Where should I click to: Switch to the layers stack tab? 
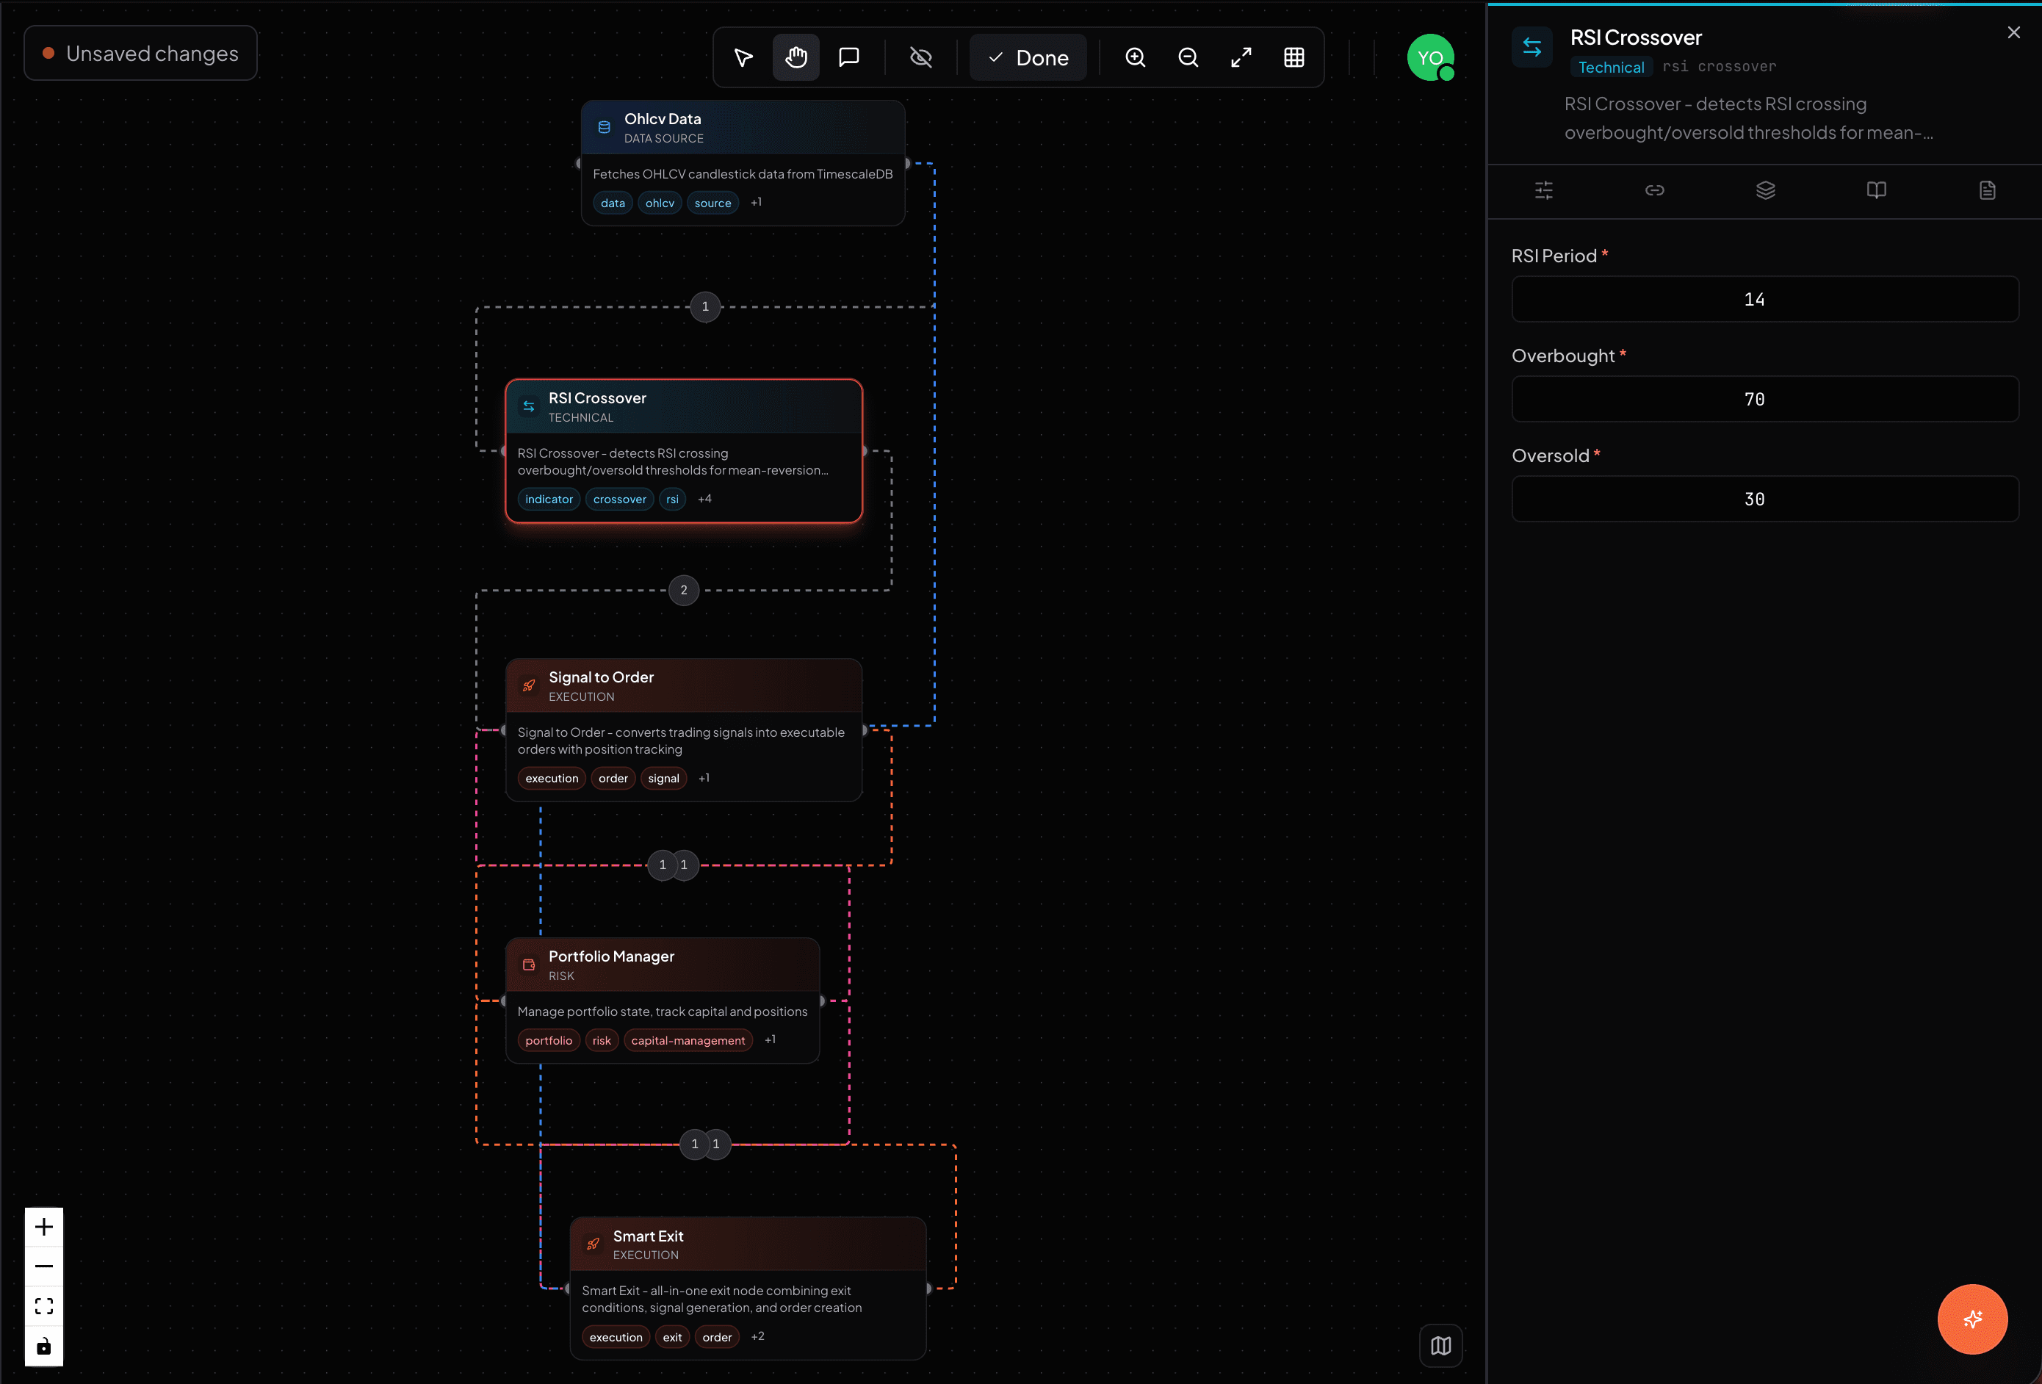(1766, 190)
